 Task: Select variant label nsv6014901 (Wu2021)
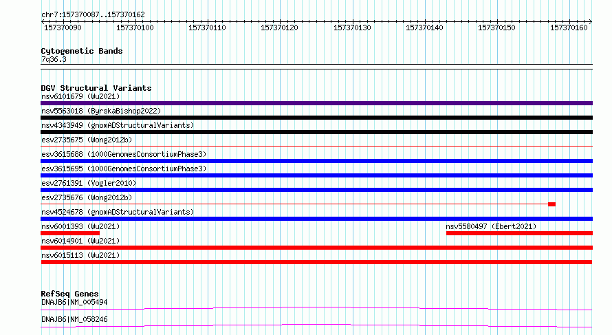[80, 241]
